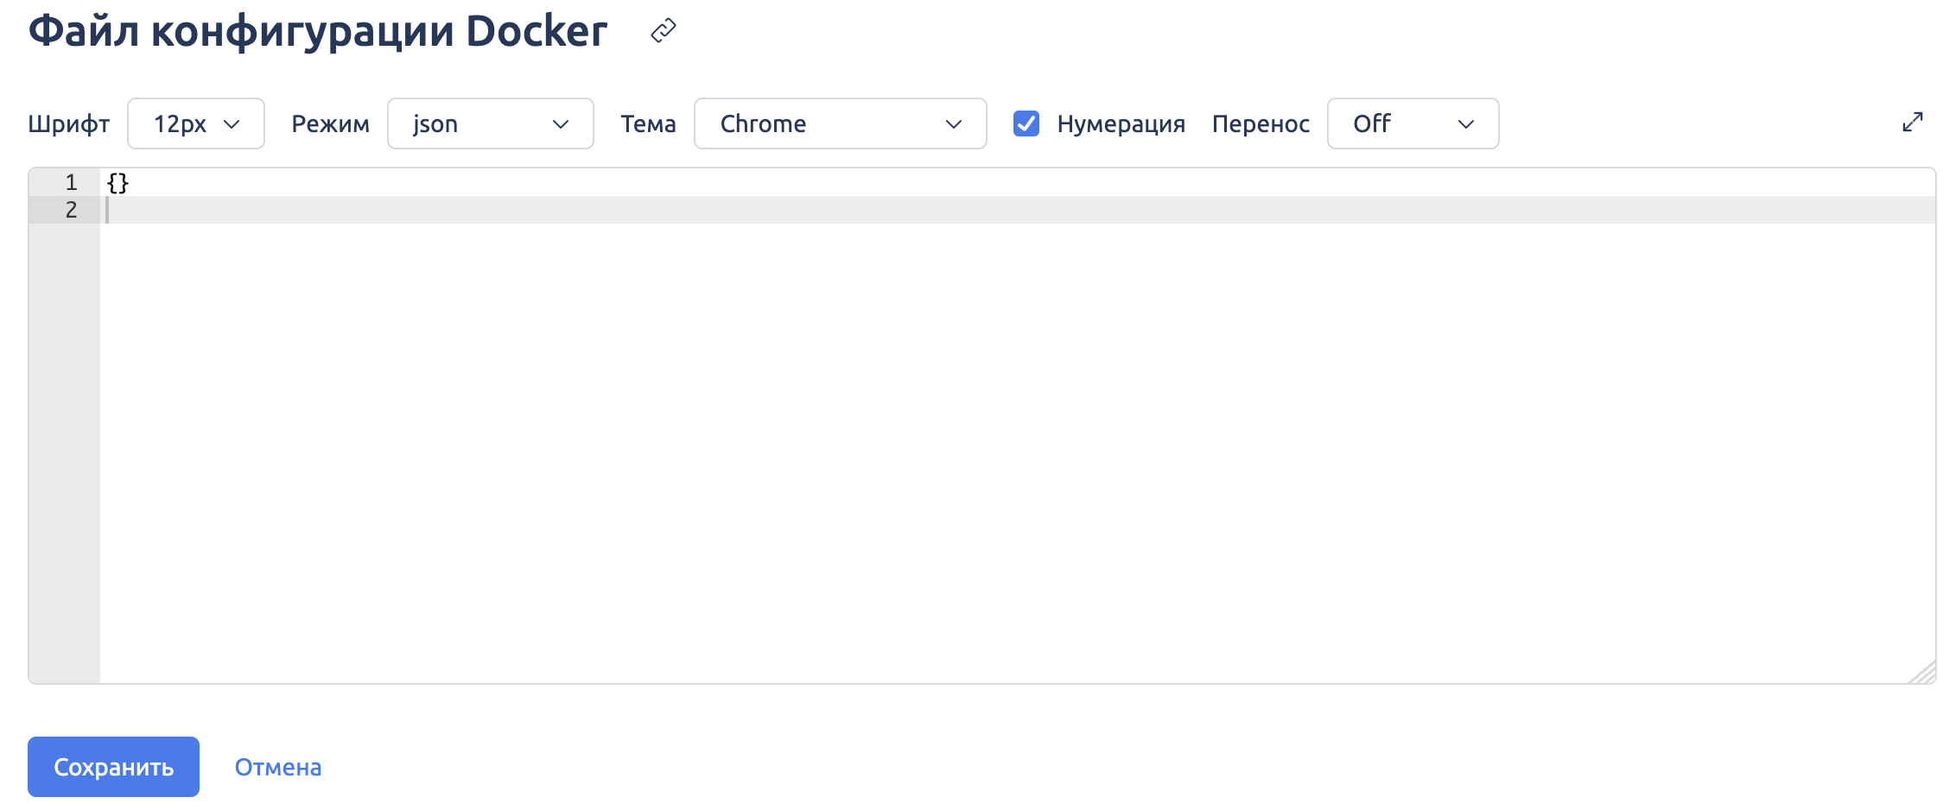Open the Off word wrap dropdown
This screenshot has height=810, width=1956.
pos(1413,123)
